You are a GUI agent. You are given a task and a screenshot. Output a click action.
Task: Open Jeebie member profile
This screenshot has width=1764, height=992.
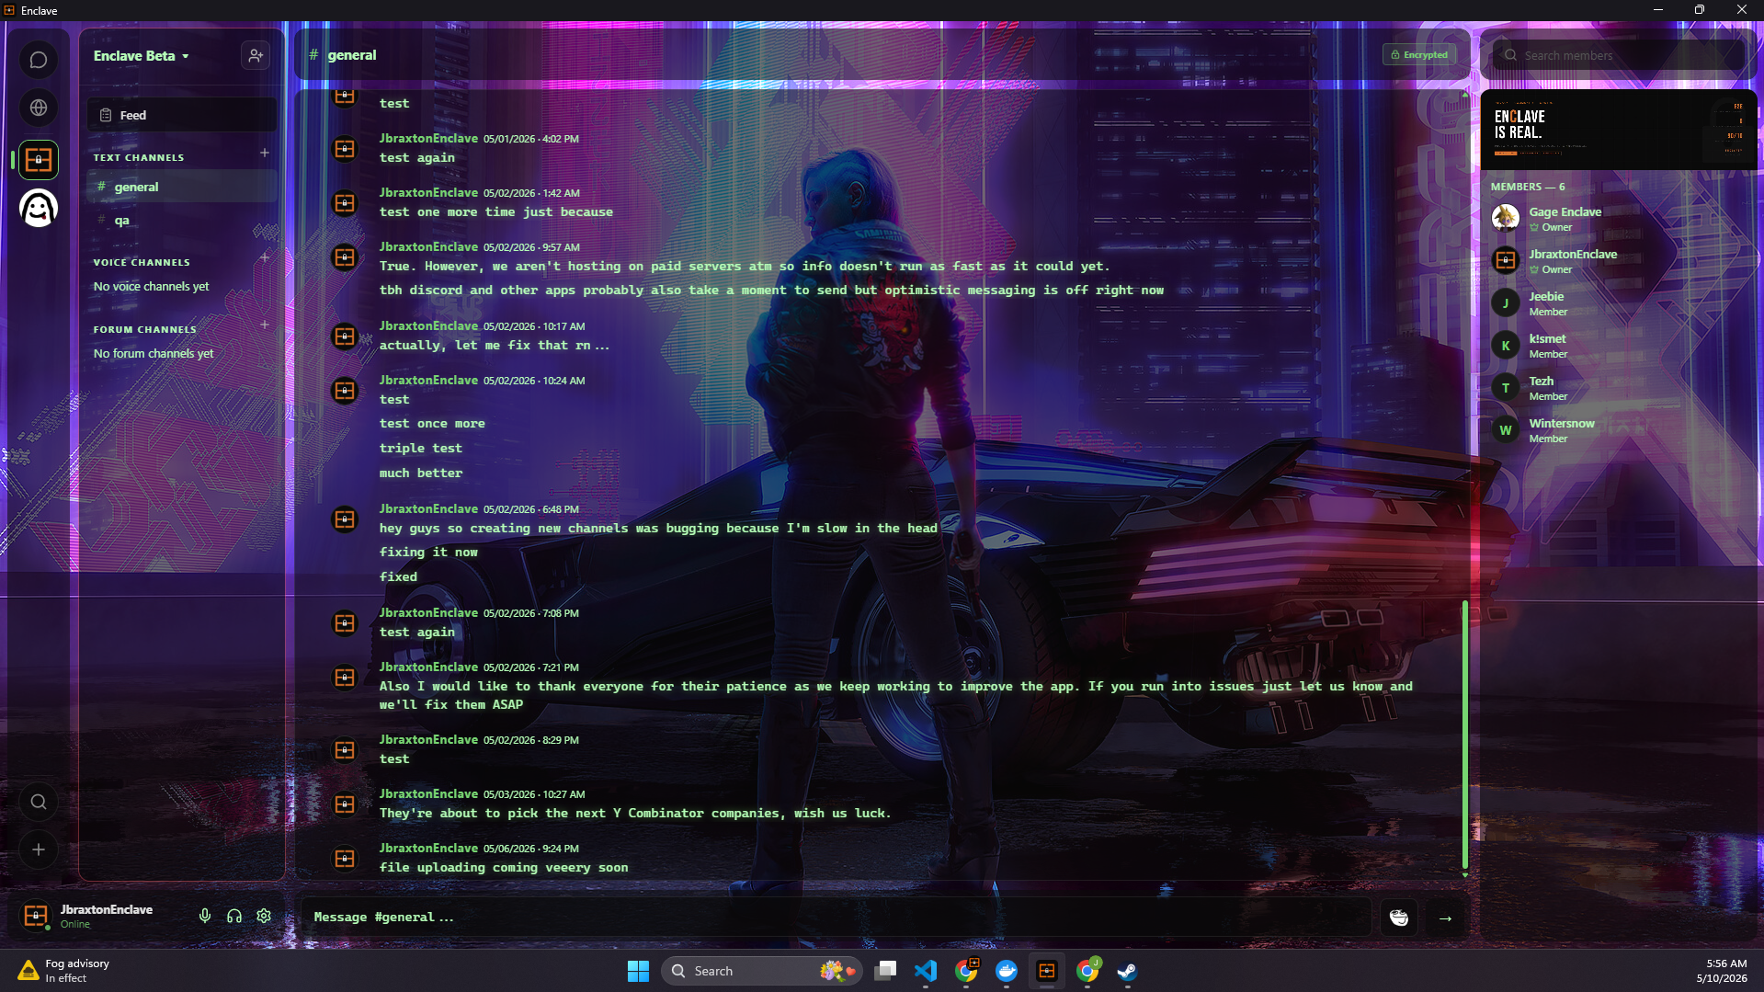click(x=1619, y=303)
